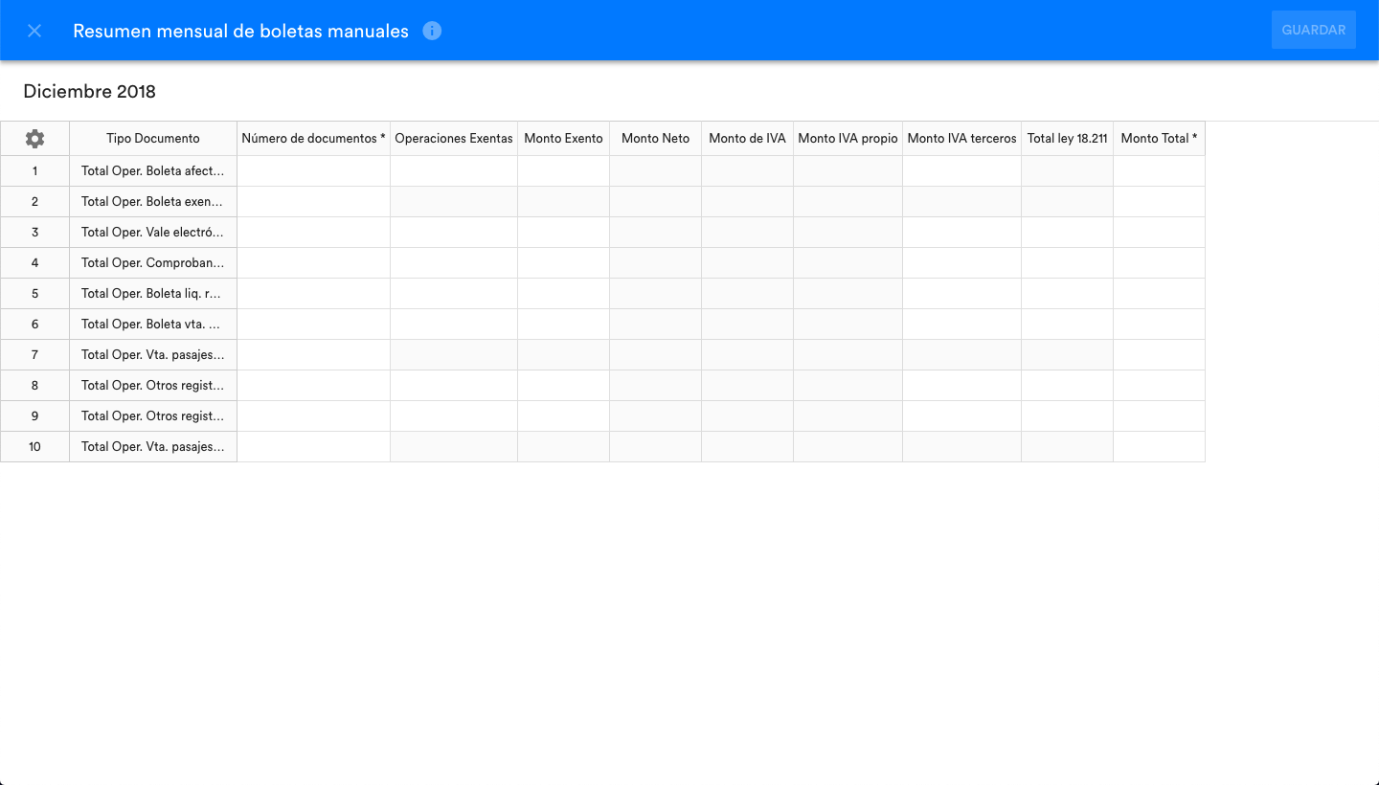Click Monto Exento cell in row 4
Screen dimensions: 1379x785
click(x=563, y=263)
